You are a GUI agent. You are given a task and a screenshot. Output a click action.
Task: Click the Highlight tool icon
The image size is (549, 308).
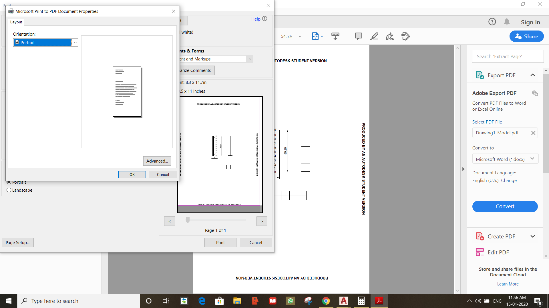click(374, 36)
